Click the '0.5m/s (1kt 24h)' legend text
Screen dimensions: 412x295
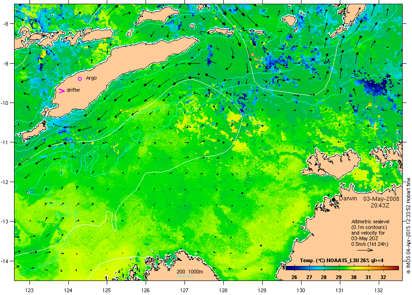coord(370,244)
